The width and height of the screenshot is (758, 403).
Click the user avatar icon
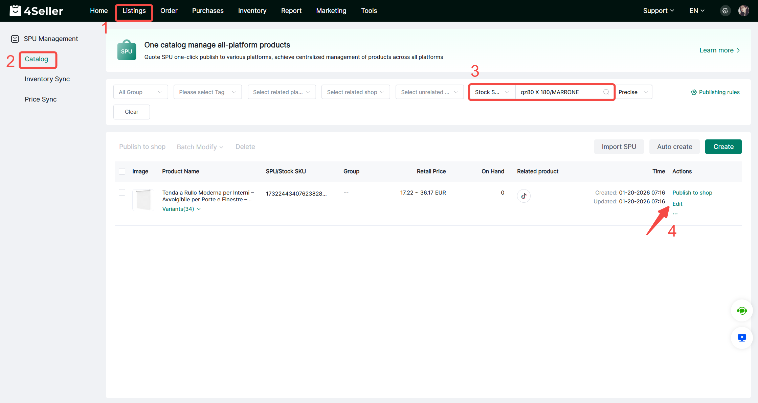click(x=743, y=11)
